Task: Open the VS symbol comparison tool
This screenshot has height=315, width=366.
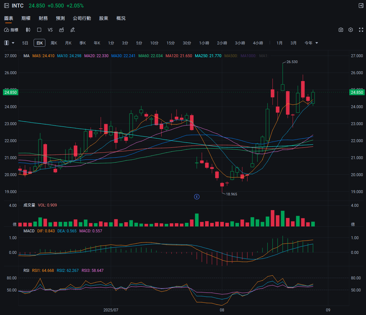Action: pos(50,30)
